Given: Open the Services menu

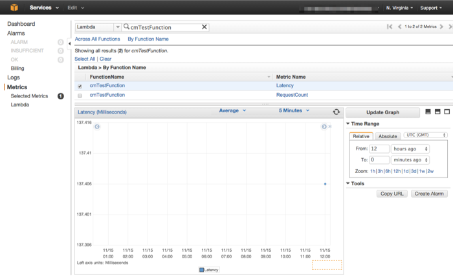Looking at the screenshot, I should (44, 8).
